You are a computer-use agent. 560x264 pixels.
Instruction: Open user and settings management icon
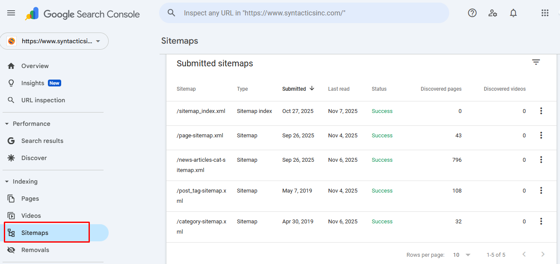(x=493, y=13)
